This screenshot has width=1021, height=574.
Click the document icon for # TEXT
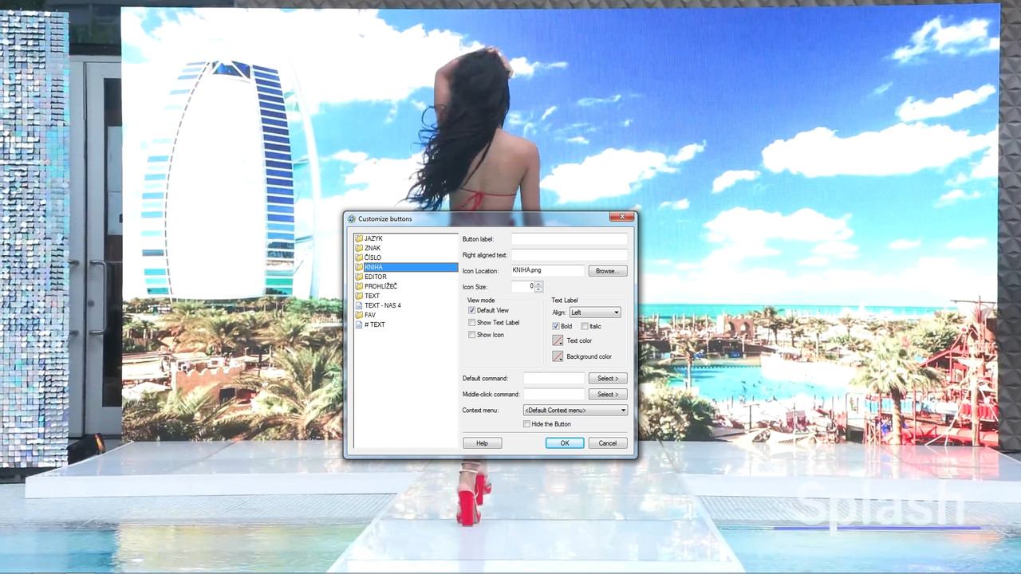point(359,324)
